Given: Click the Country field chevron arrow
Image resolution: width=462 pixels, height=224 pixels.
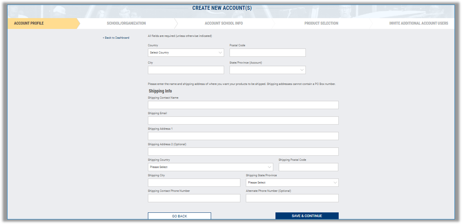Looking at the screenshot, I should [220, 53].
